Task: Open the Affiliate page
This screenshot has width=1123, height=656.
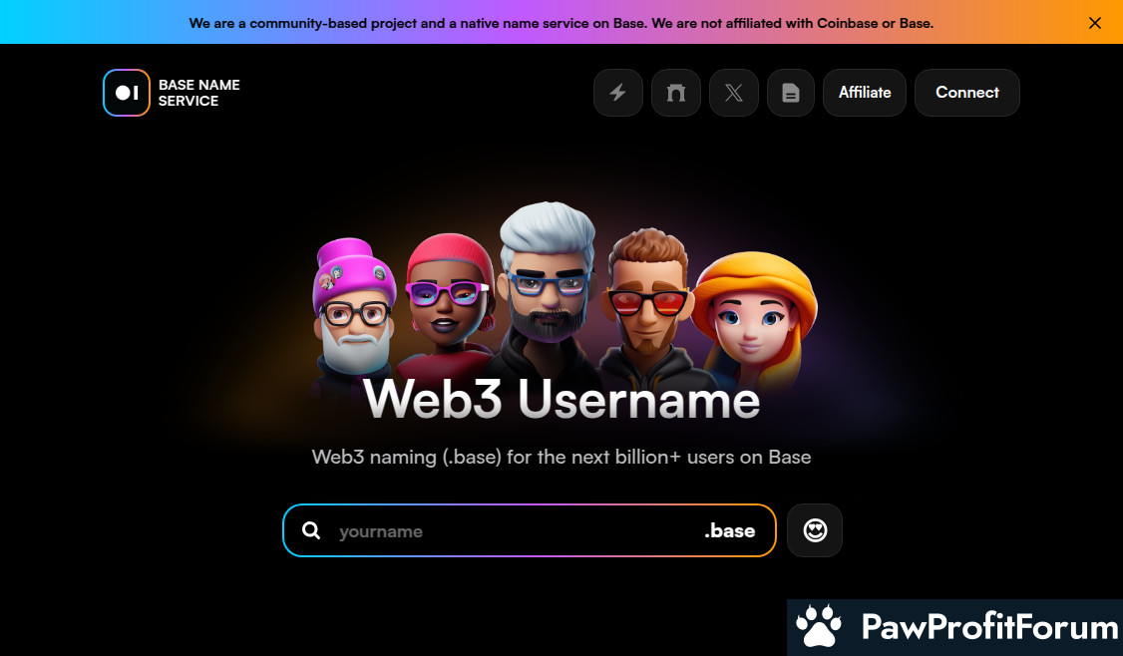Action: coord(865,93)
